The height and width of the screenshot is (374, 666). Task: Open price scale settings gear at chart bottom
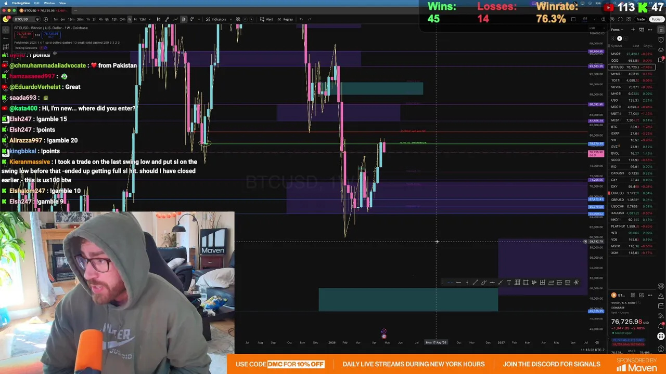point(597,342)
